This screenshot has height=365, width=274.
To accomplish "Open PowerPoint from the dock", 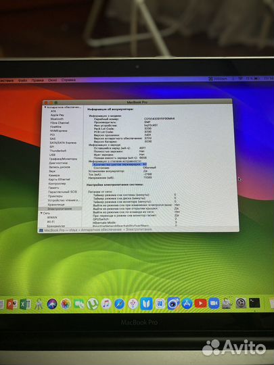I will pos(12,304).
